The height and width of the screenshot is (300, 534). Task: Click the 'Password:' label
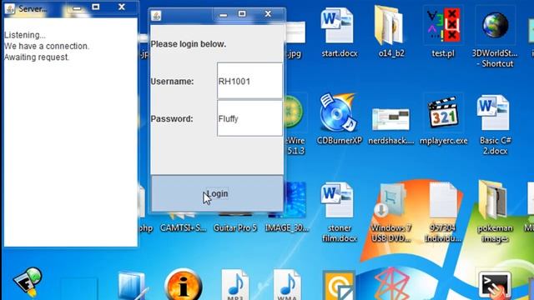172,118
